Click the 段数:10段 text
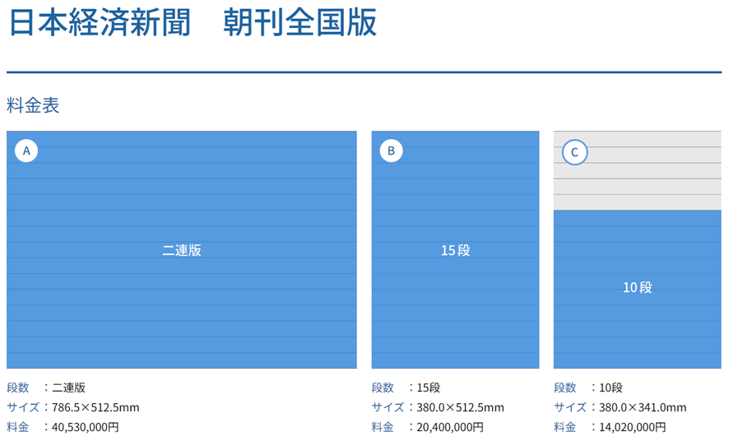Image resolution: width=729 pixels, height=441 pixels. click(x=588, y=388)
